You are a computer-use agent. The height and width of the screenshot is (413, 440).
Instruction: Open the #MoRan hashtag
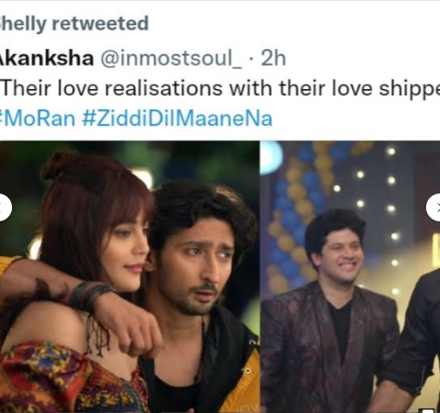point(37,119)
